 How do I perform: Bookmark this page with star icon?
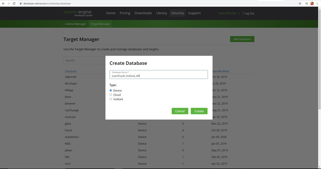[x=300, y=3]
